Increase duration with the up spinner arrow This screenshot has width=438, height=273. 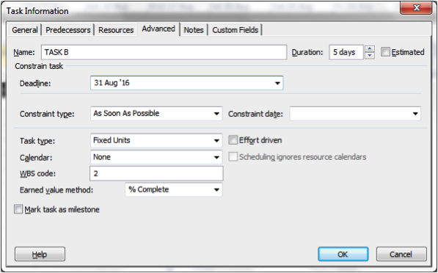pyautogui.click(x=370, y=49)
